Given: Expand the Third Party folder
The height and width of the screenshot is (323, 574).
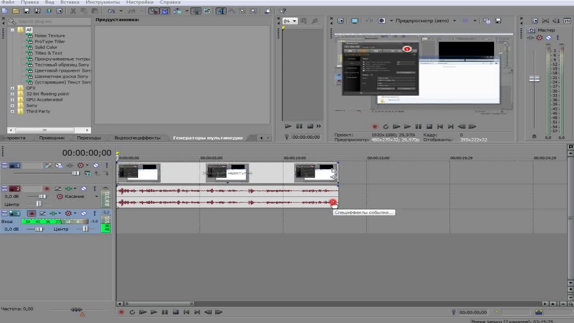Looking at the screenshot, I should 13,111.
